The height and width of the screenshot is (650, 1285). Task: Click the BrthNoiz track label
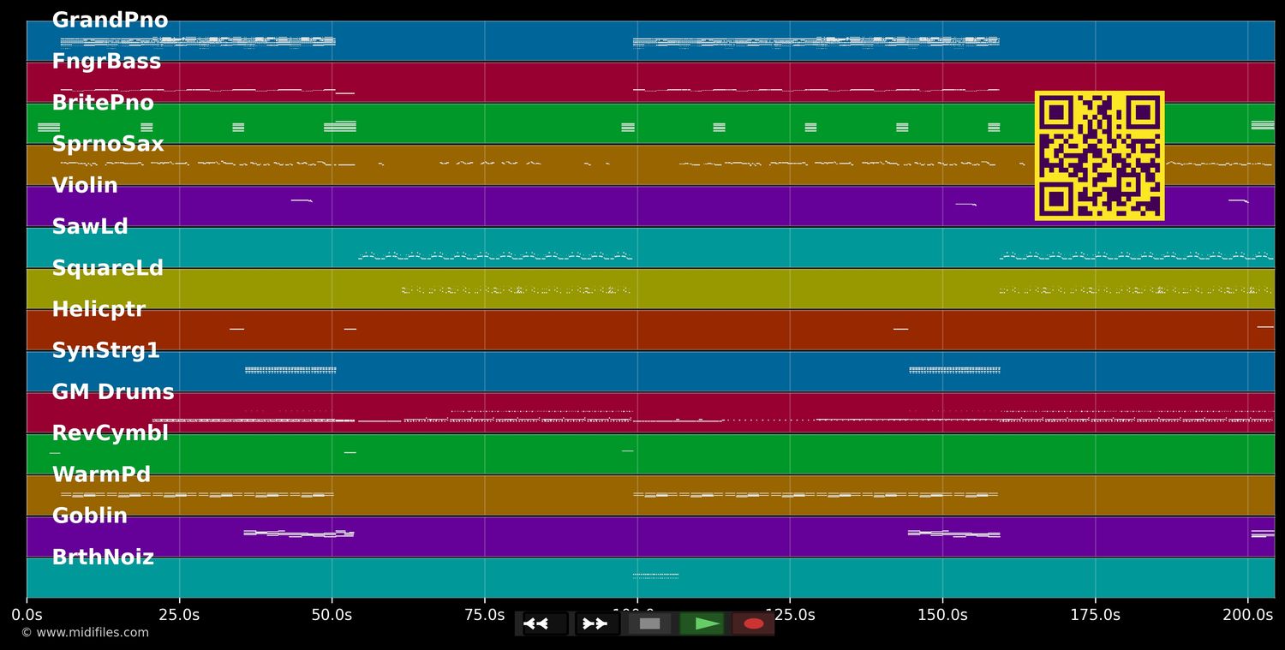coord(103,558)
